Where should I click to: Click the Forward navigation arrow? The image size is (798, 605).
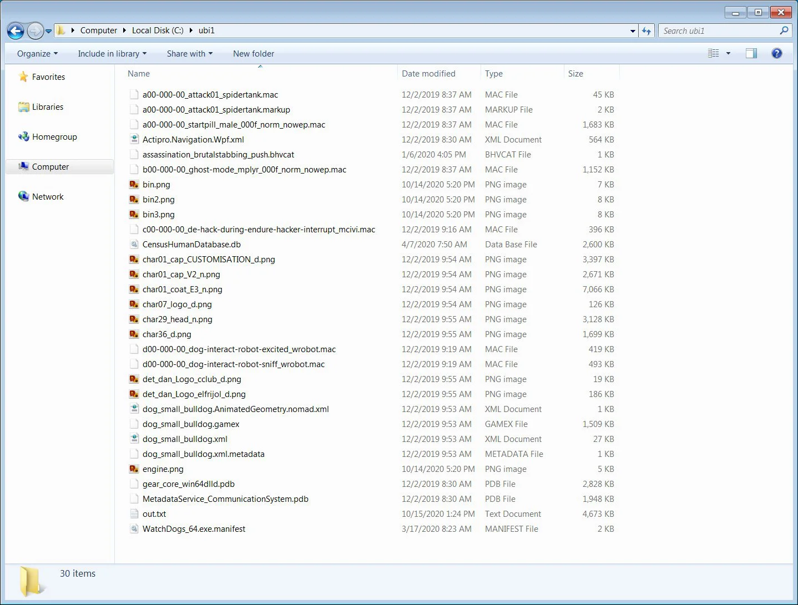pos(36,31)
